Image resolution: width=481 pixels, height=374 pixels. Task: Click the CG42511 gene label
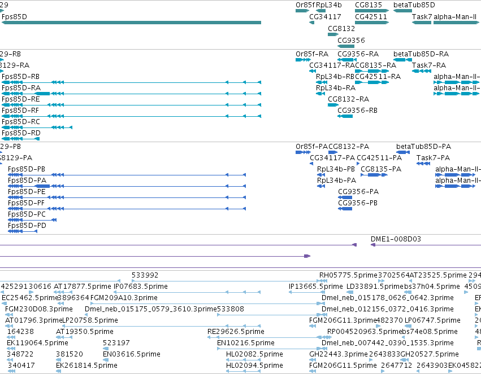pos(371,17)
